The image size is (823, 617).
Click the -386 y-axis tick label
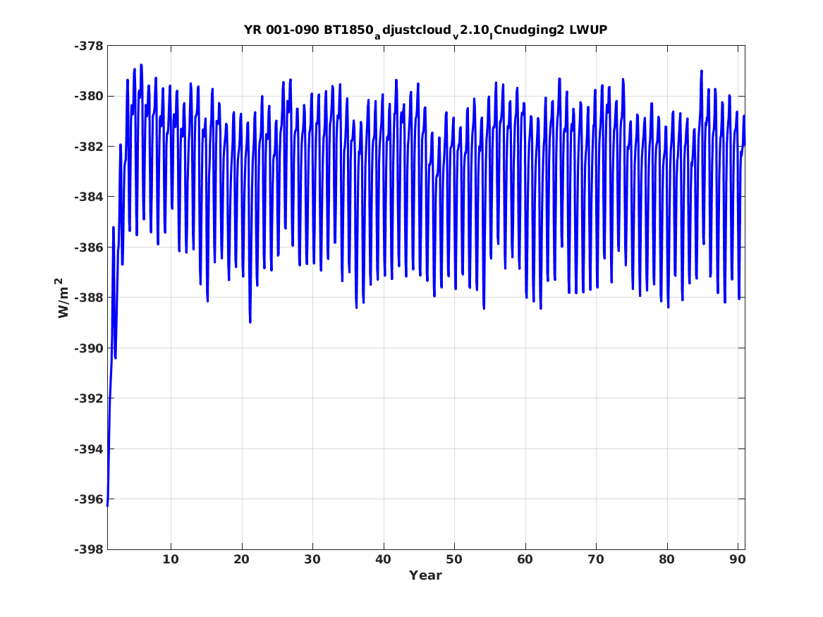pyautogui.click(x=89, y=248)
